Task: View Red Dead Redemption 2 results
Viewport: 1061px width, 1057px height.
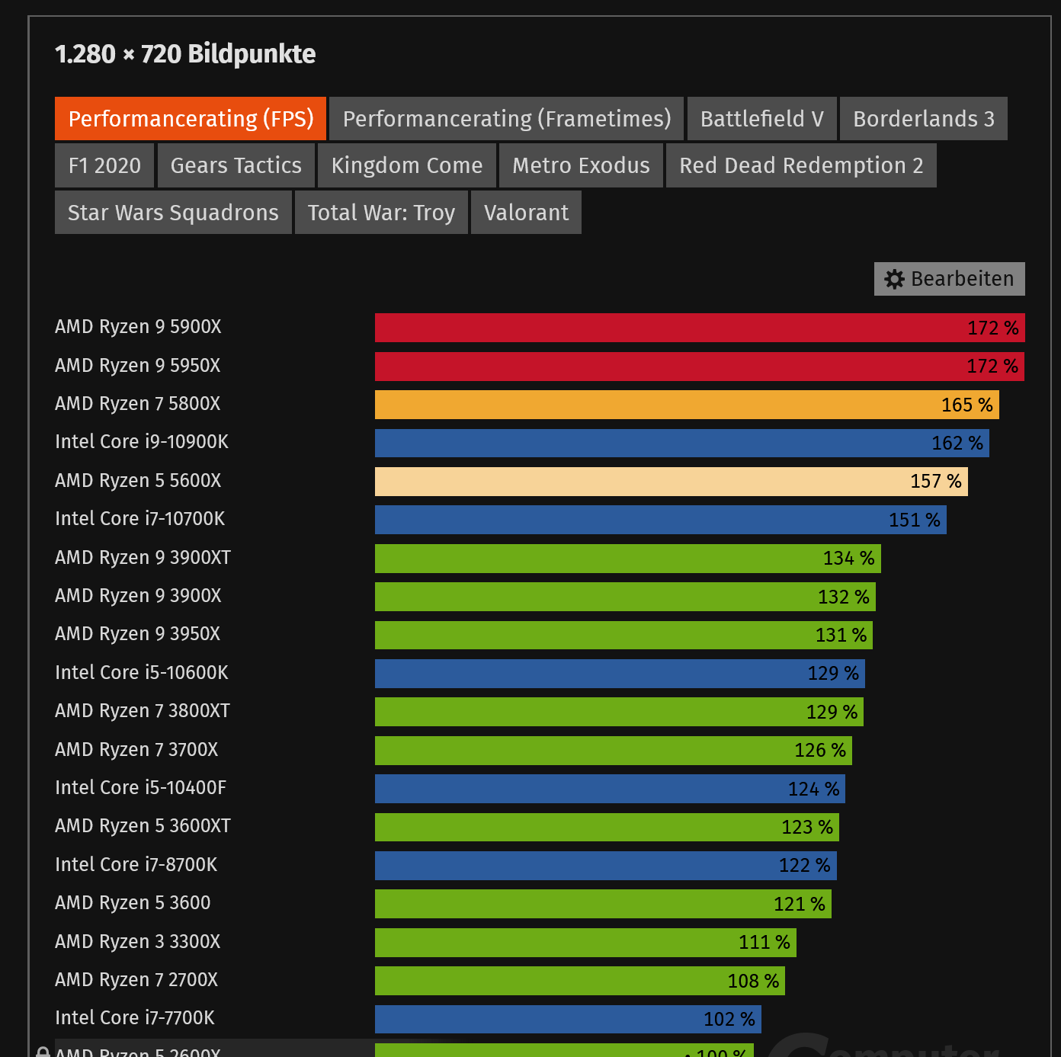Action: pyautogui.click(x=801, y=165)
